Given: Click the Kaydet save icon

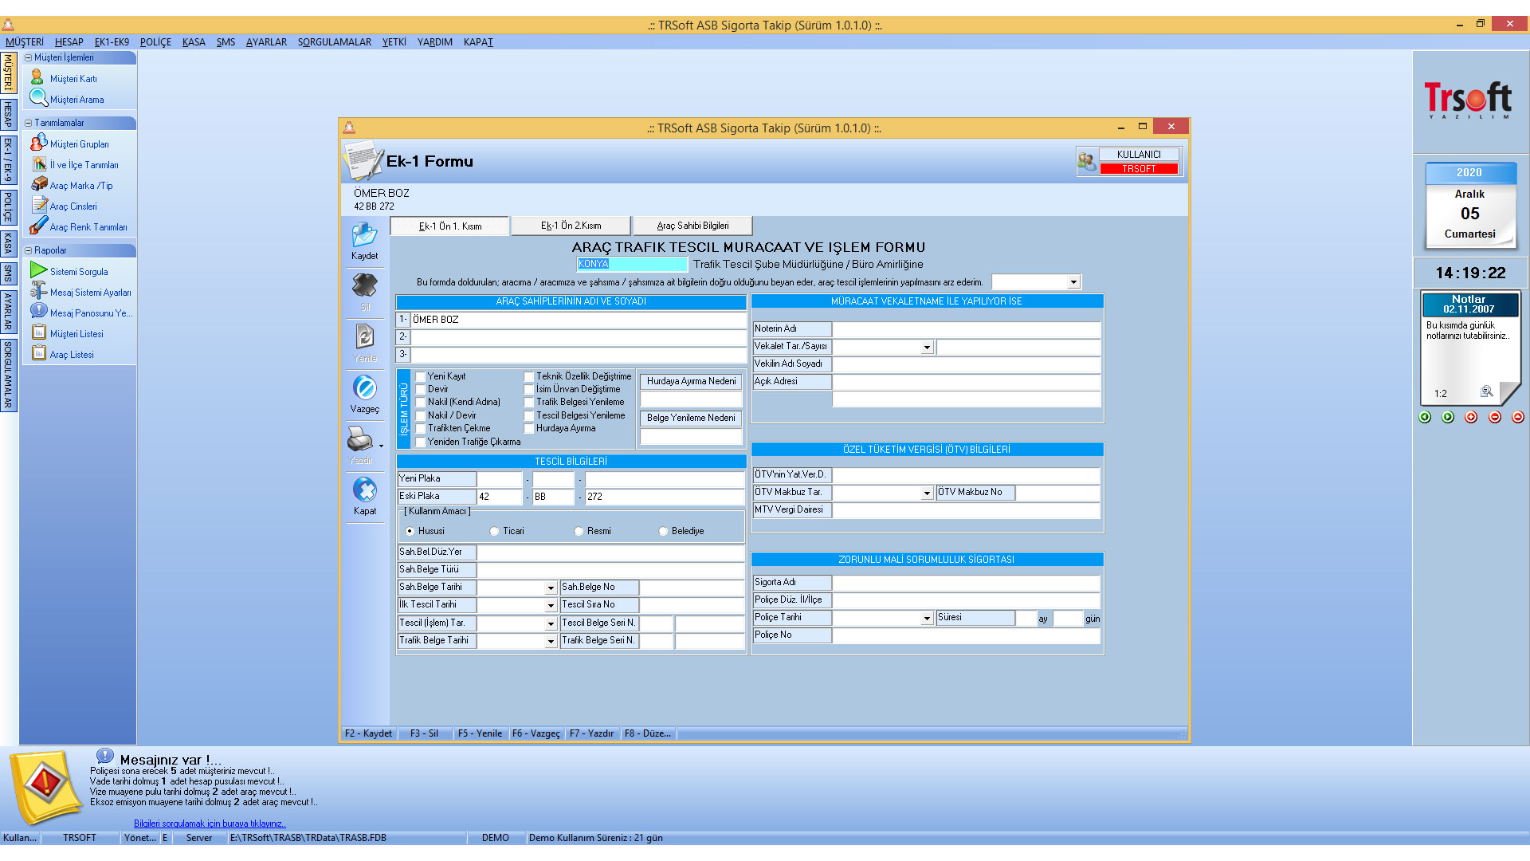Looking at the screenshot, I should 364,234.
